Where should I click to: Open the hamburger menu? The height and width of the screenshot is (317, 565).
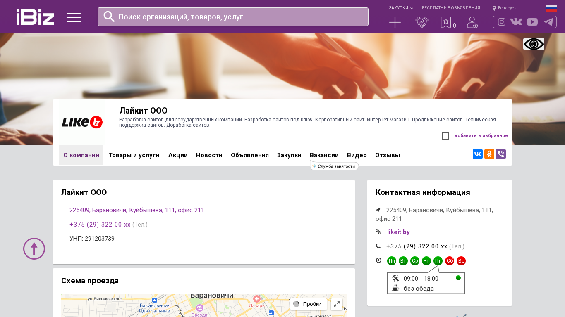tap(74, 17)
